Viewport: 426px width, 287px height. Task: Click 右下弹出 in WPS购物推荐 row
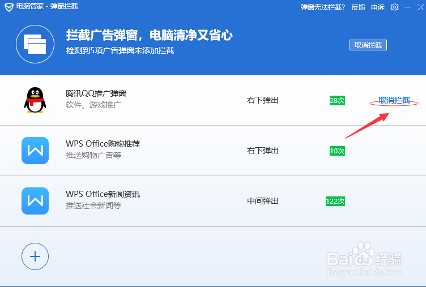click(x=263, y=151)
